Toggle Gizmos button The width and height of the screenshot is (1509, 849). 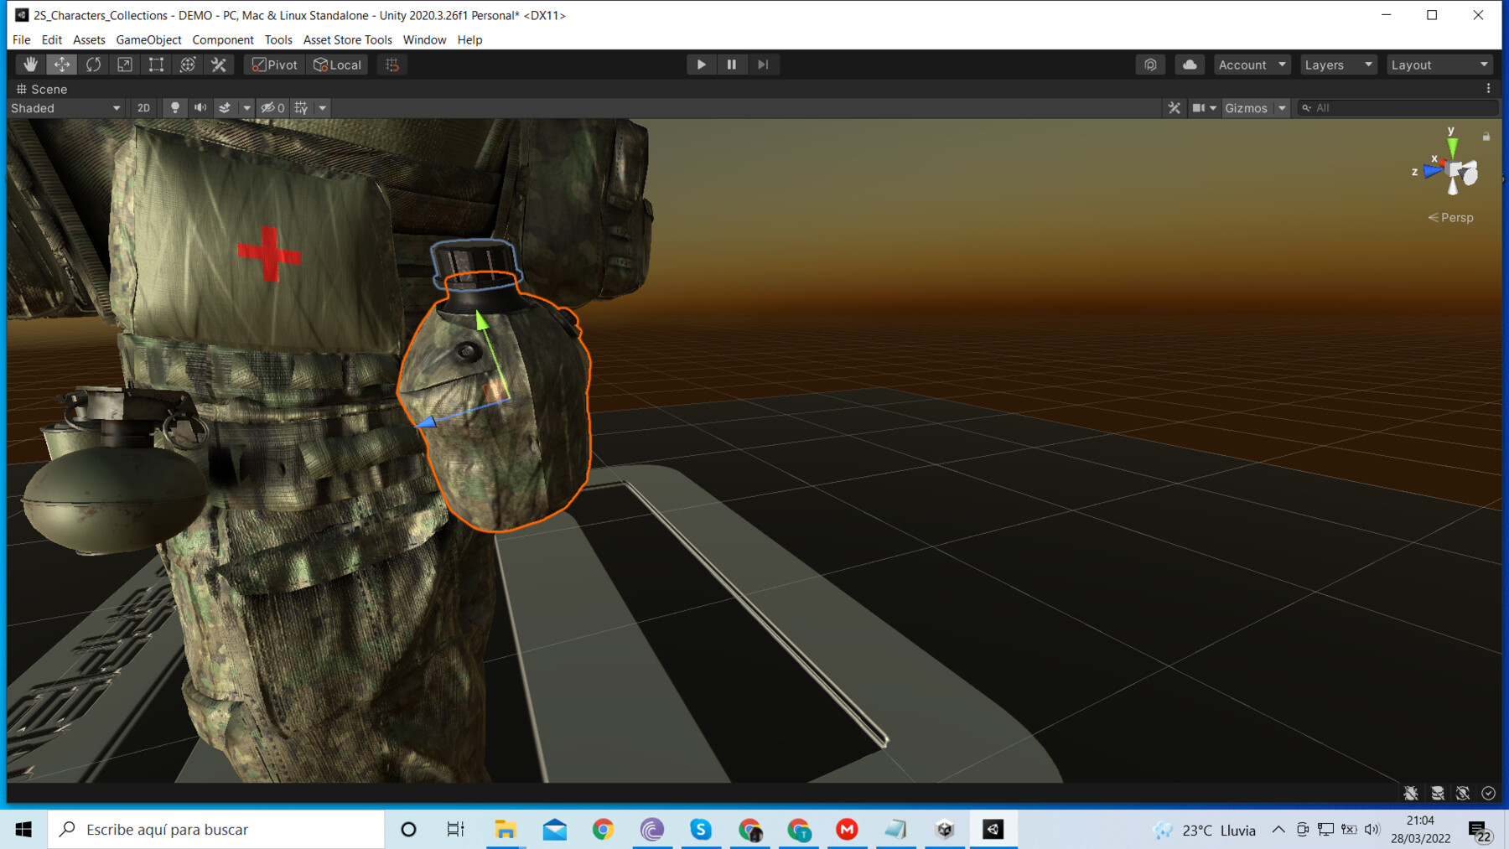(x=1247, y=108)
